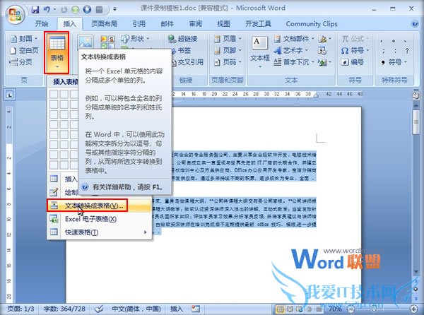The width and height of the screenshot is (424, 315).
Task: Choose 文本转换成表格(V)... menu item
Action: [x=98, y=206]
